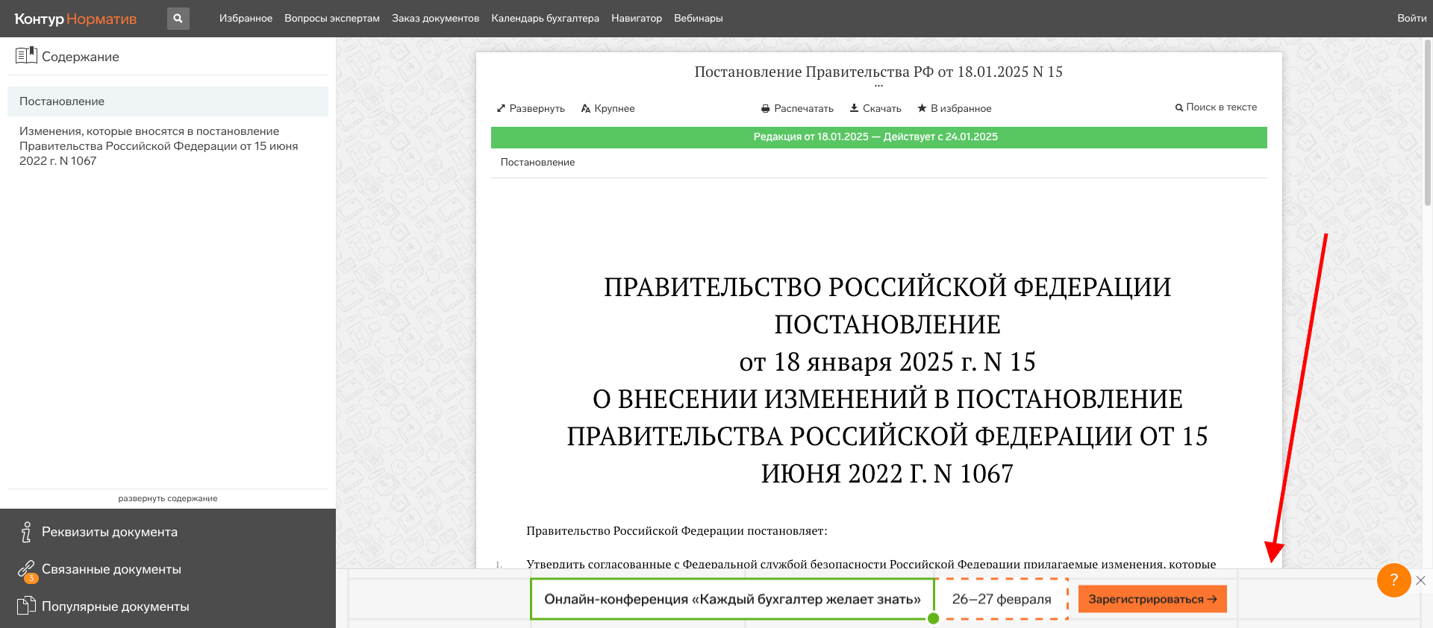Open the search magnifier in top bar
The image size is (1433, 628).
pos(178,19)
